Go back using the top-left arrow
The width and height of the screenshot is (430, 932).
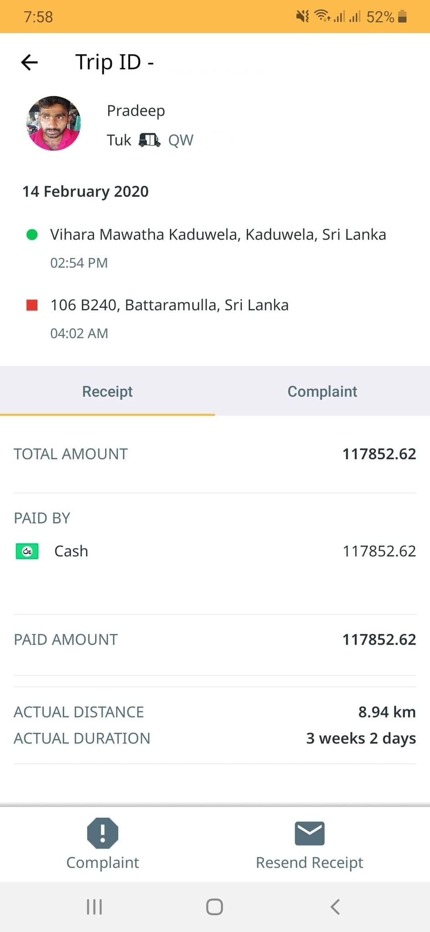(x=30, y=62)
